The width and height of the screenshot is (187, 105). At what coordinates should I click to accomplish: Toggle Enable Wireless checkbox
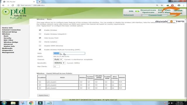point(40,30)
